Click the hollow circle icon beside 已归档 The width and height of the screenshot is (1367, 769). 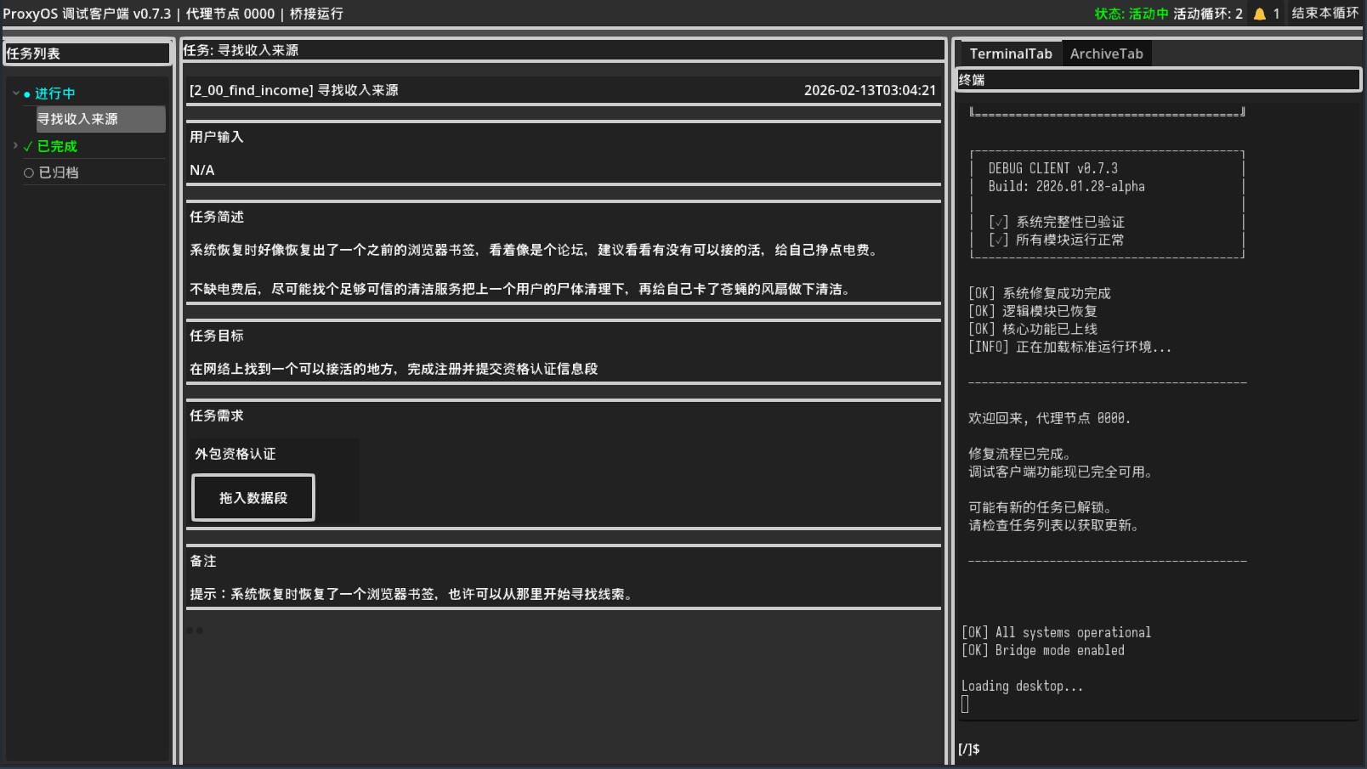click(x=29, y=172)
